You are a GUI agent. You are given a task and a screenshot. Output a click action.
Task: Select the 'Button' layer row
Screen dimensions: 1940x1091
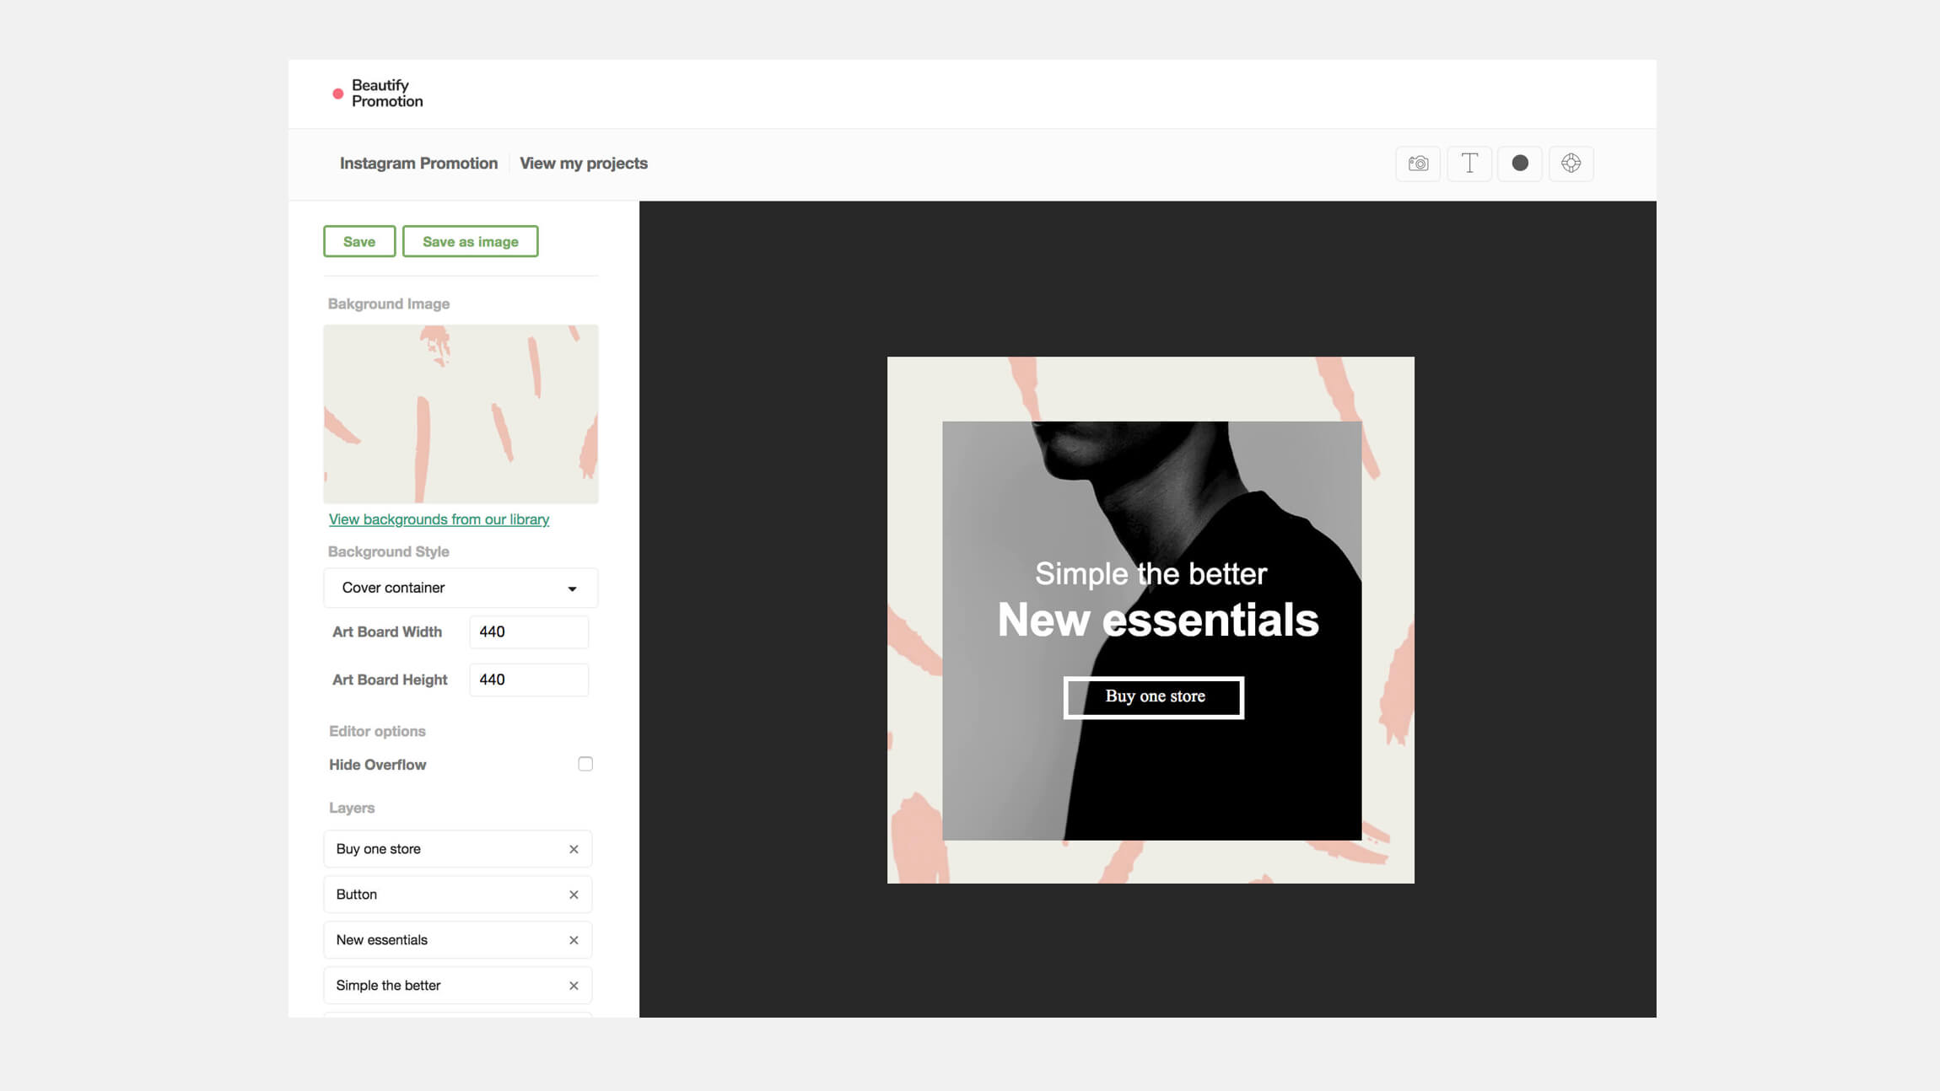tap(457, 895)
